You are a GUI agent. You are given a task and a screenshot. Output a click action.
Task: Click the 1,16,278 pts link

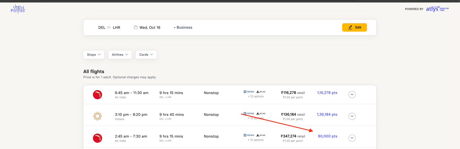point(327,93)
